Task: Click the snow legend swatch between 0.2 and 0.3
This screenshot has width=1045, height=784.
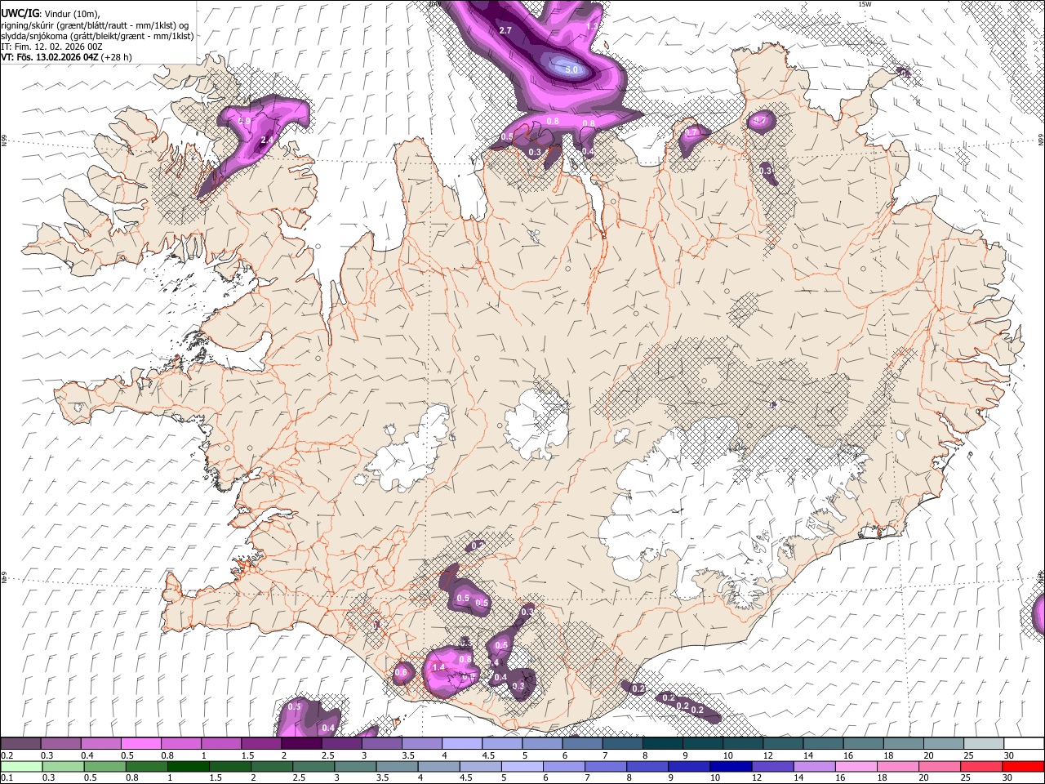Action: [20, 744]
